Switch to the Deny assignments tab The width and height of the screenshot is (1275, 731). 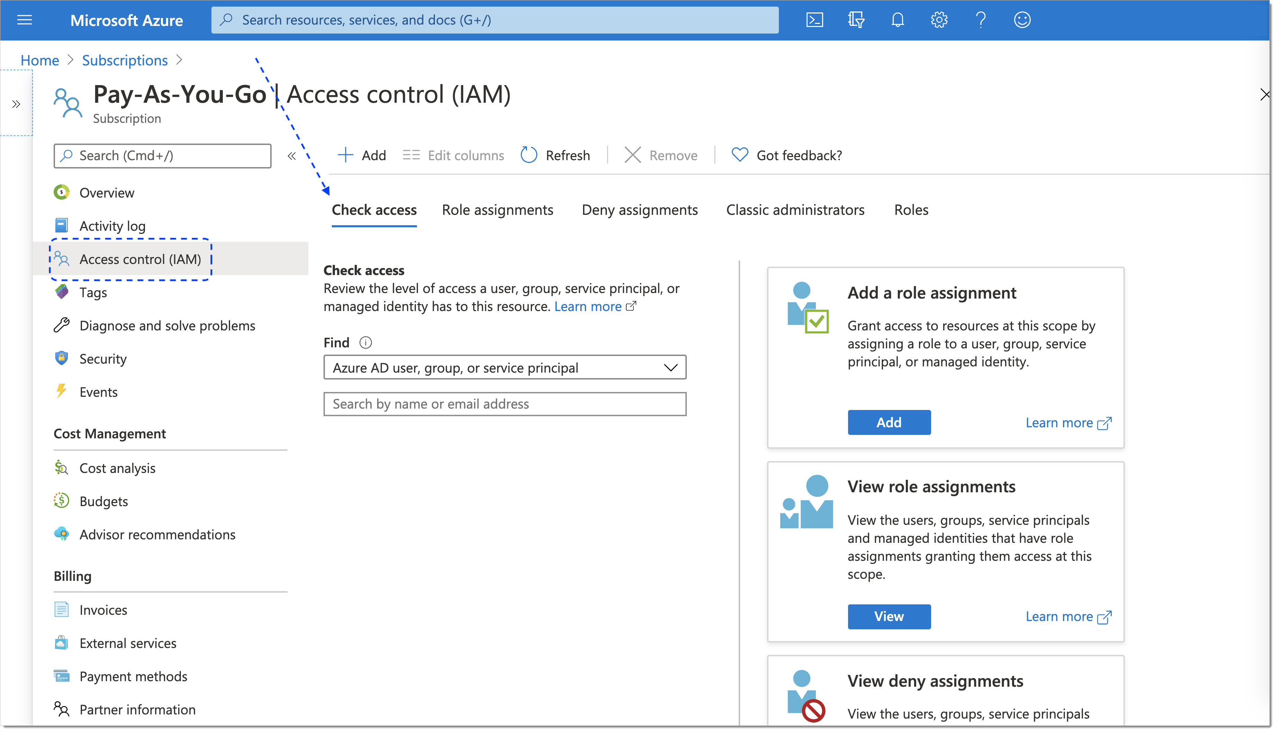639,210
